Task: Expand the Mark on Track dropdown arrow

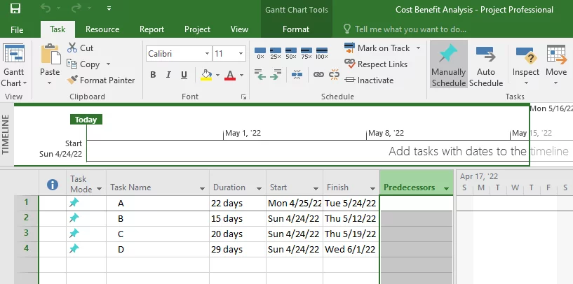Action: pyautogui.click(x=418, y=48)
